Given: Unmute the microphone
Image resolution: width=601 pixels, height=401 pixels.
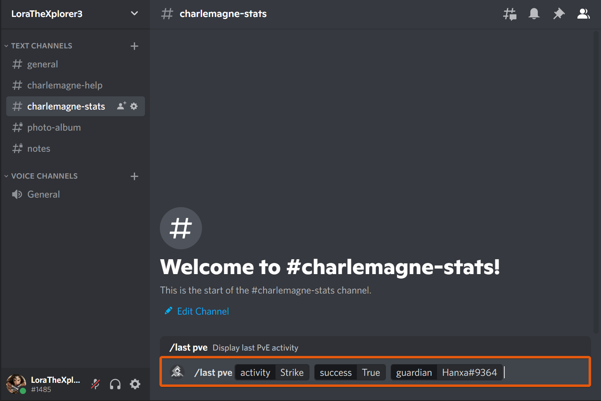Looking at the screenshot, I should [x=95, y=384].
